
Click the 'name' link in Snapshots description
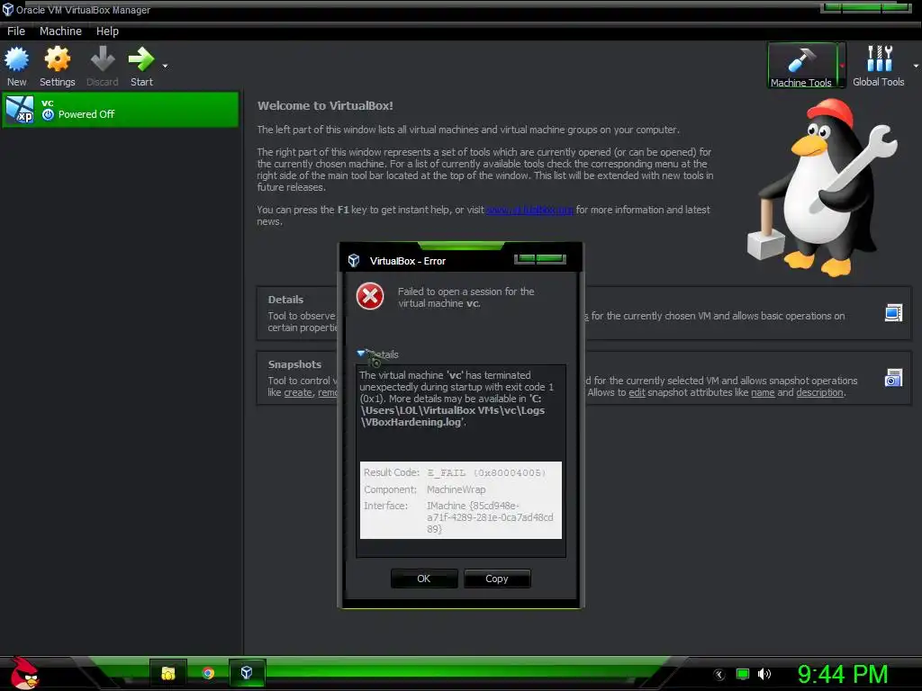[763, 392]
